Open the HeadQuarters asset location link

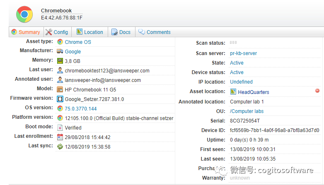pos(254,92)
